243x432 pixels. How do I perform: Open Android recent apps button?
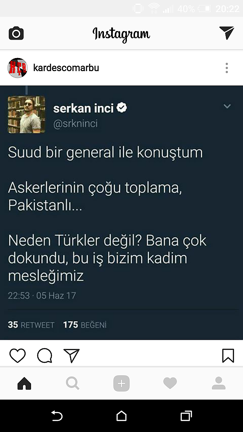tap(186, 416)
